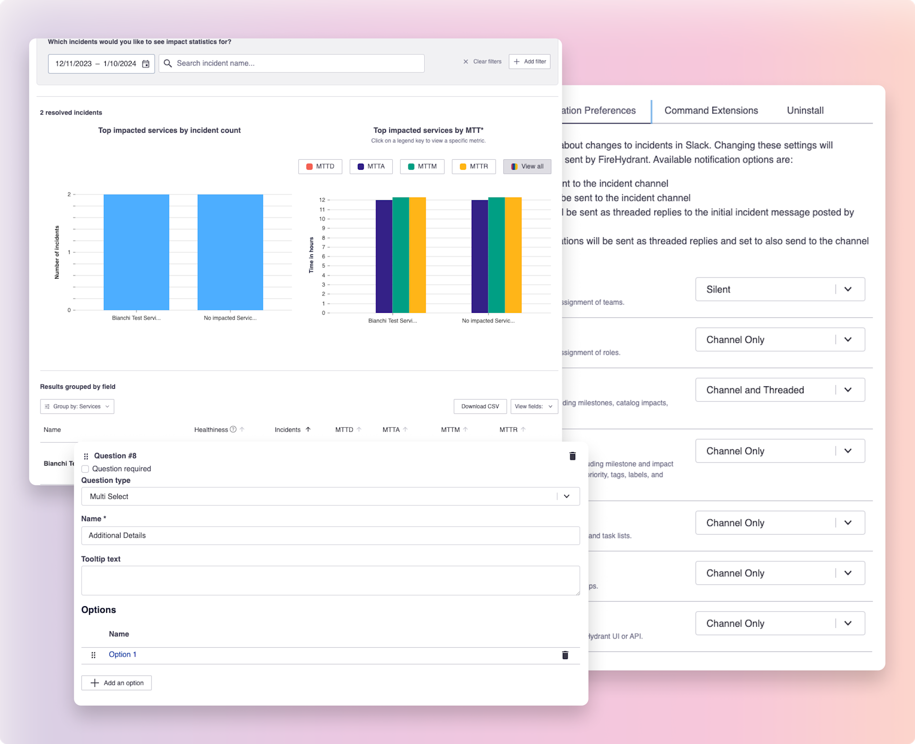
Task: Toggle the Question required checkbox
Action: (x=85, y=469)
